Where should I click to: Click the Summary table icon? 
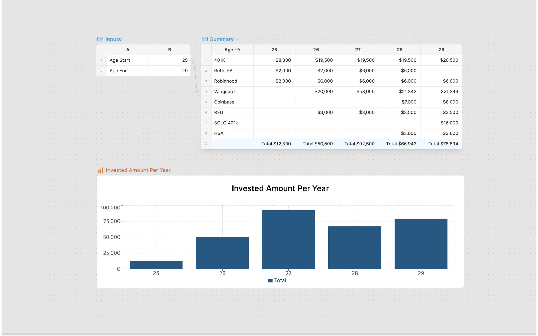click(205, 39)
